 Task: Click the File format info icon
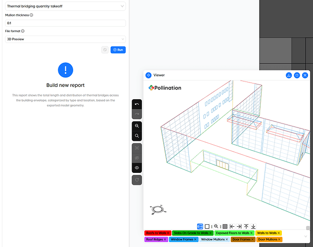(23, 31)
